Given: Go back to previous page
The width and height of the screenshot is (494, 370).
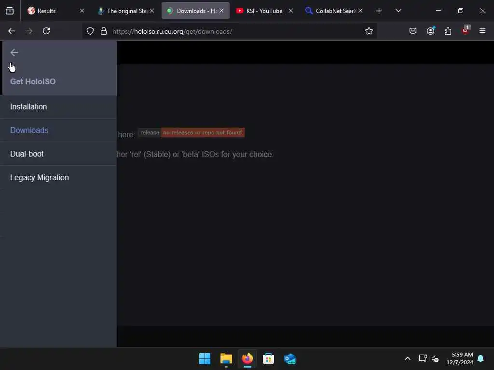Looking at the screenshot, I should 12,31.
